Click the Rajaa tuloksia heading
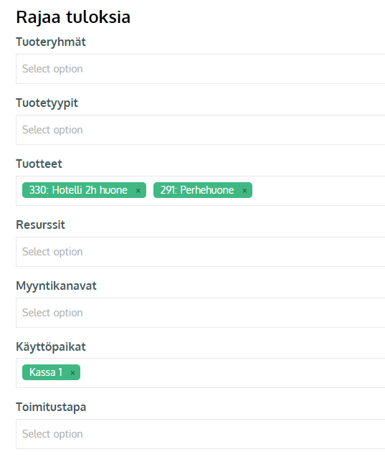 coord(73,17)
